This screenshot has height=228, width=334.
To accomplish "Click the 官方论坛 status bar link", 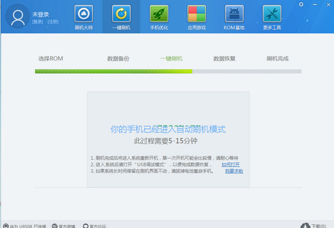I will click(95, 226).
